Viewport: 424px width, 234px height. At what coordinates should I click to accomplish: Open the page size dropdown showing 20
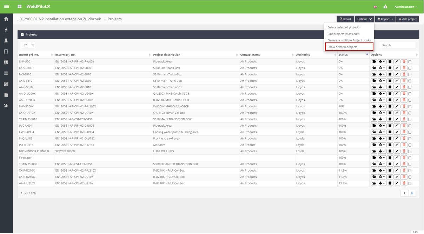coord(28,45)
